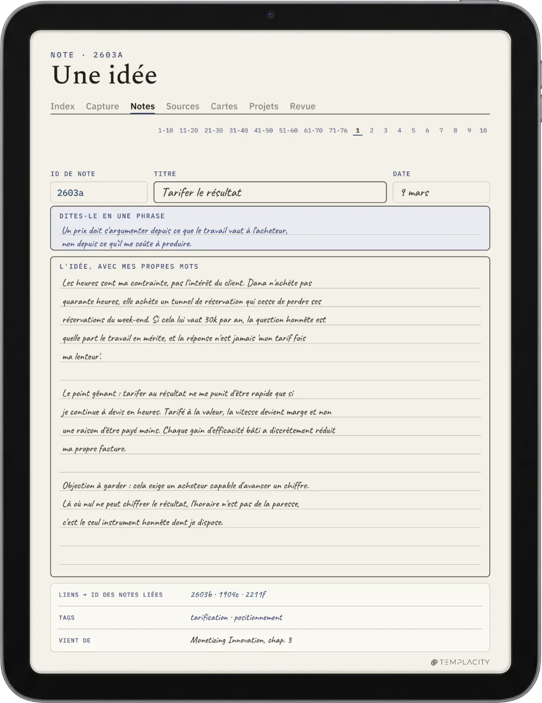Select page number 8

(455, 131)
